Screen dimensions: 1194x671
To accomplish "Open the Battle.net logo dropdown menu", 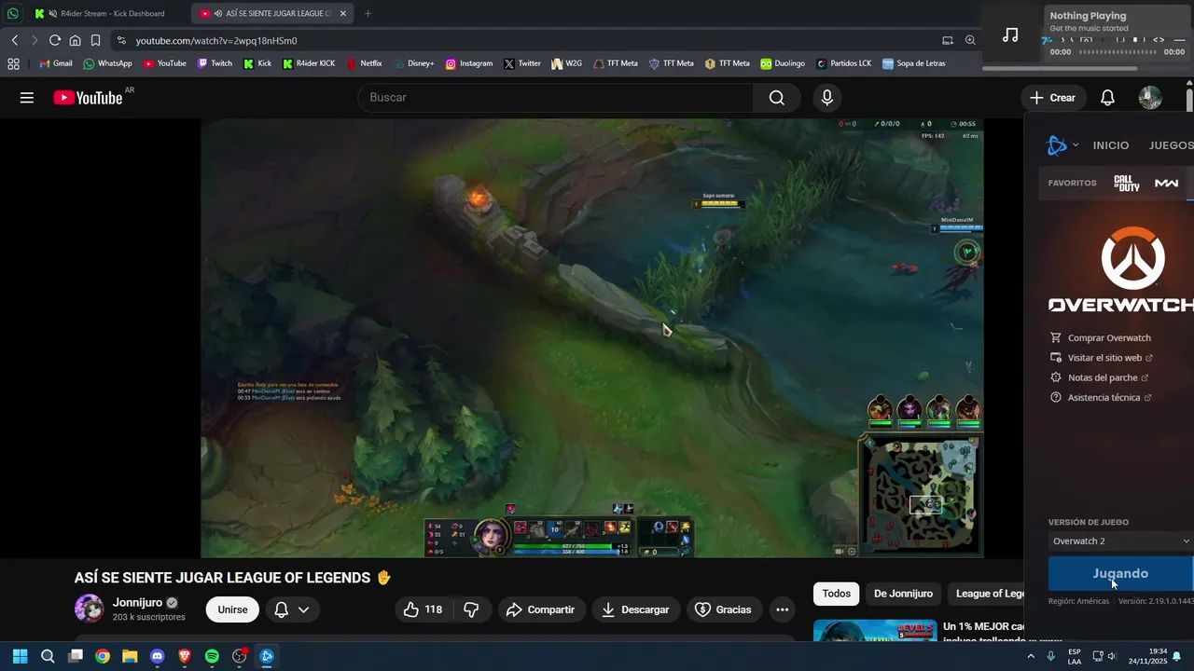I will (1062, 145).
